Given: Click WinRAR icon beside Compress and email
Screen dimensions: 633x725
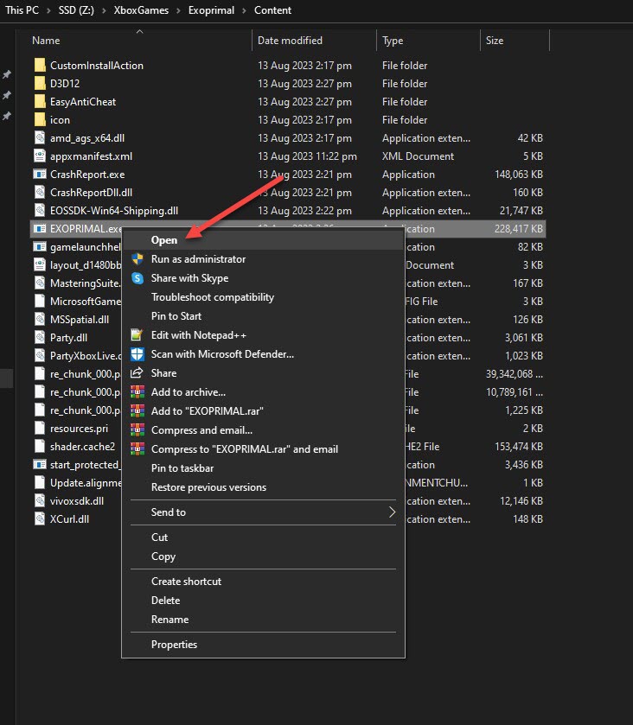Looking at the screenshot, I should click(137, 429).
